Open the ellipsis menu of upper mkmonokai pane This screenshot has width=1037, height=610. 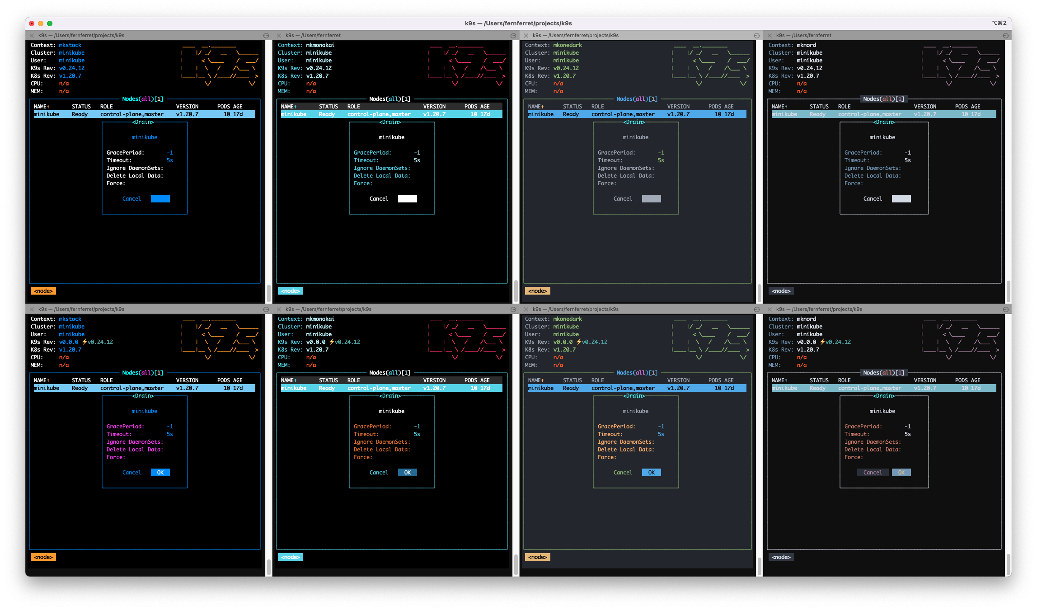pyautogui.click(x=513, y=36)
